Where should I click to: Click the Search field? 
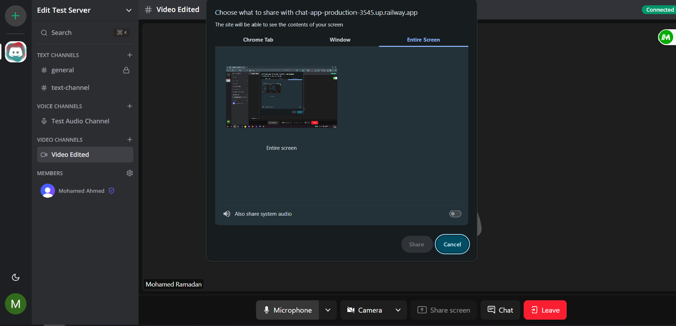[x=85, y=32]
